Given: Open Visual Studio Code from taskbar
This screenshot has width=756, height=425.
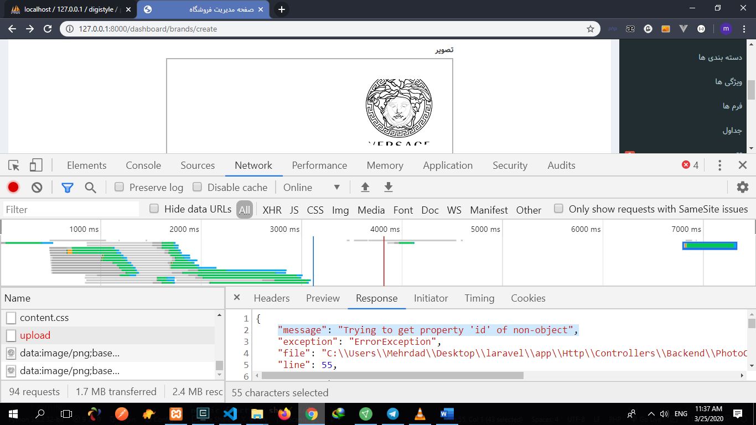Looking at the screenshot, I should tap(230, 413).
